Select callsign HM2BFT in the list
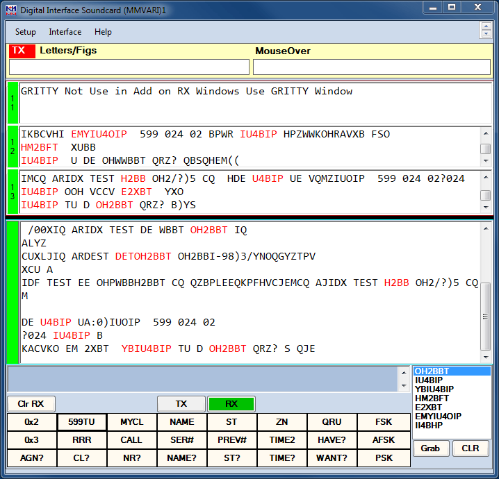Image resolution: width=499 pixels, height=479 pixels. (x=452, y=398)
